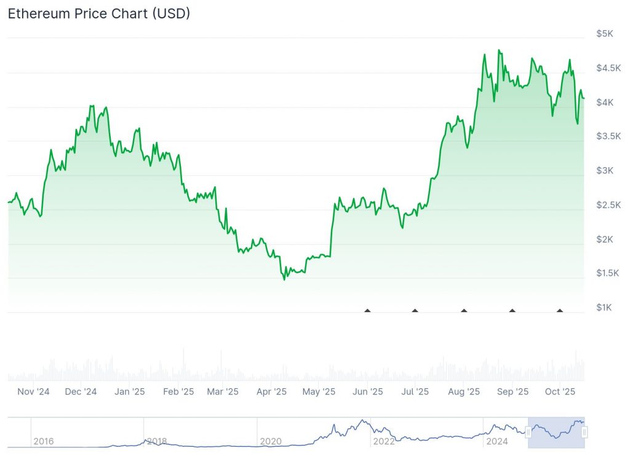The image size is (630, 459).
Task: Click the event marker above Jul '25
Action: 415,311
